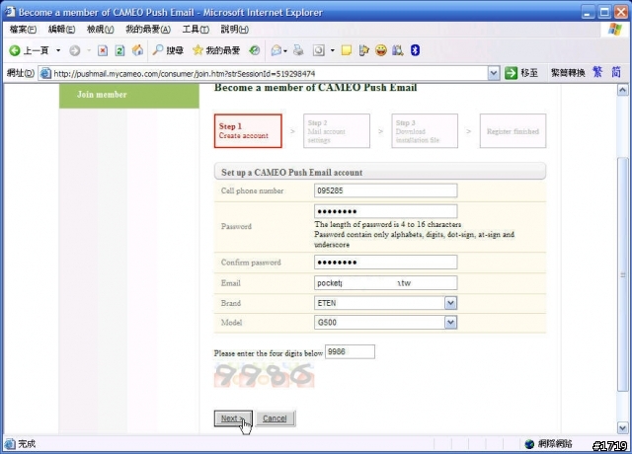Click the Register finished step box
This screenshot has width=632, height=454.
[513, 131]
